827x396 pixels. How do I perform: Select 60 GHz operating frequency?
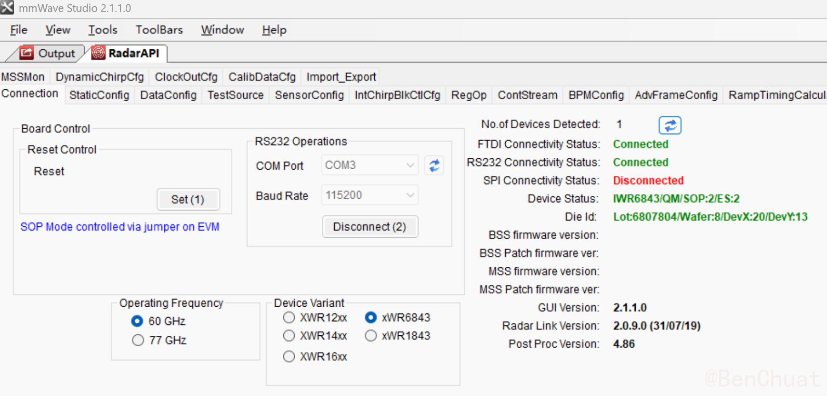pos(137,321)
